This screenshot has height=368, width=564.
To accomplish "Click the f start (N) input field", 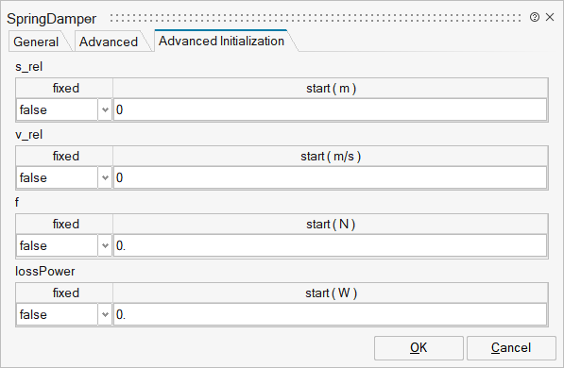I will [x=331, y=246].
